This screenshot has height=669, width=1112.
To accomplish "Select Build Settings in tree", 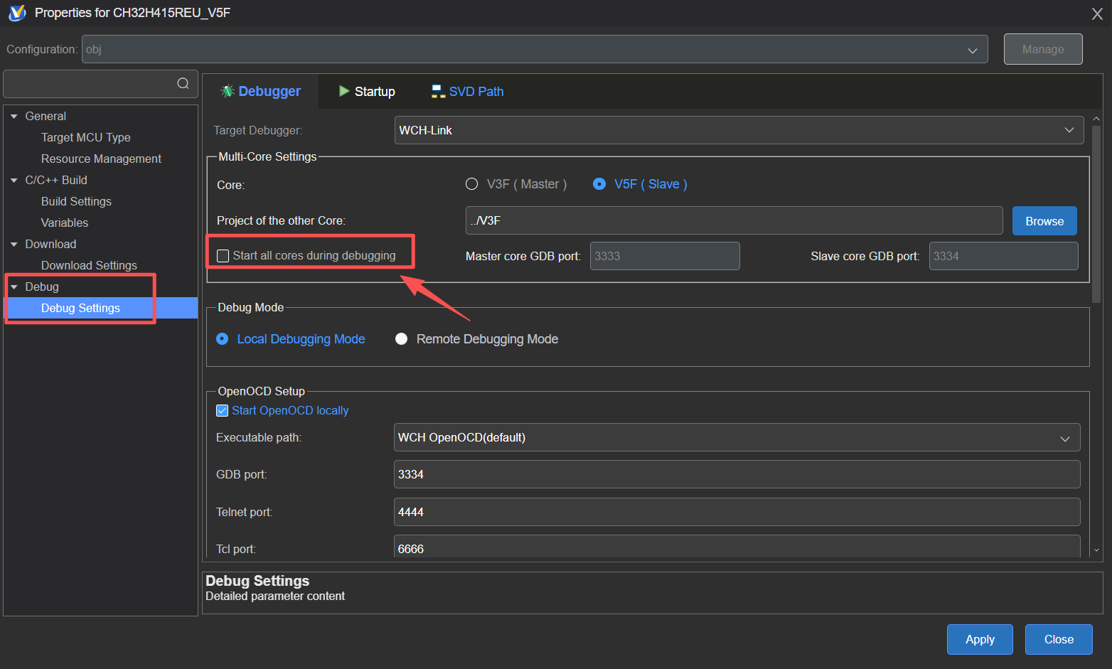I will click(x=76, y=201).
